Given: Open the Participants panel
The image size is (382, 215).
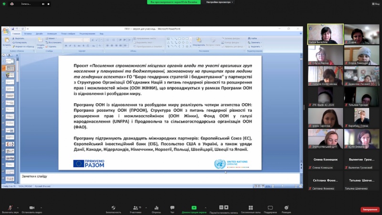Looking at the screenshot, I should pyautogui.click(x=136, y=208).
